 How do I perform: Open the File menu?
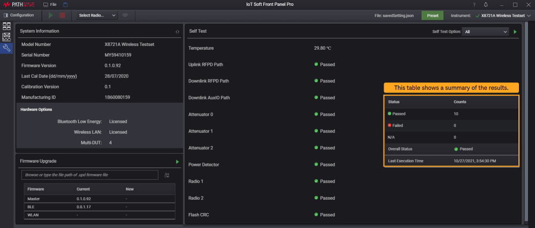pyautogui.click(x=50, y=4)
